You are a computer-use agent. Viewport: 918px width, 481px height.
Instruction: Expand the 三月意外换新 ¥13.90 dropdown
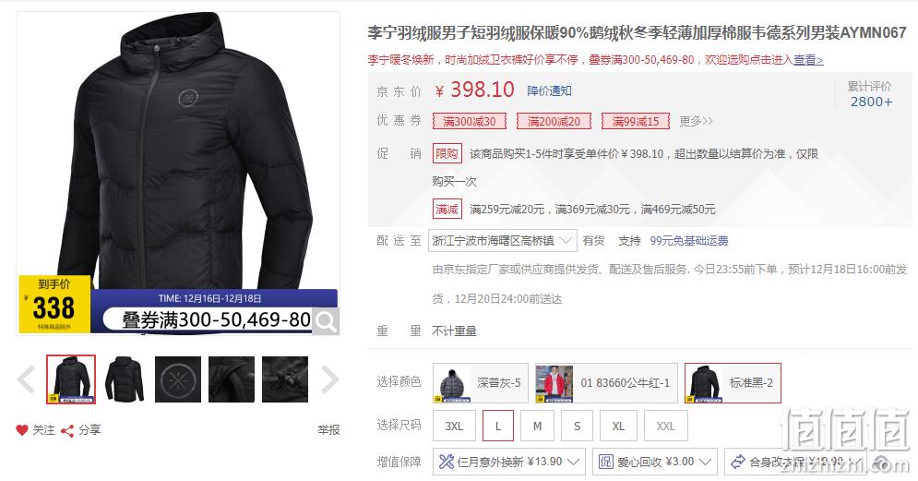(x=508, y=462)
